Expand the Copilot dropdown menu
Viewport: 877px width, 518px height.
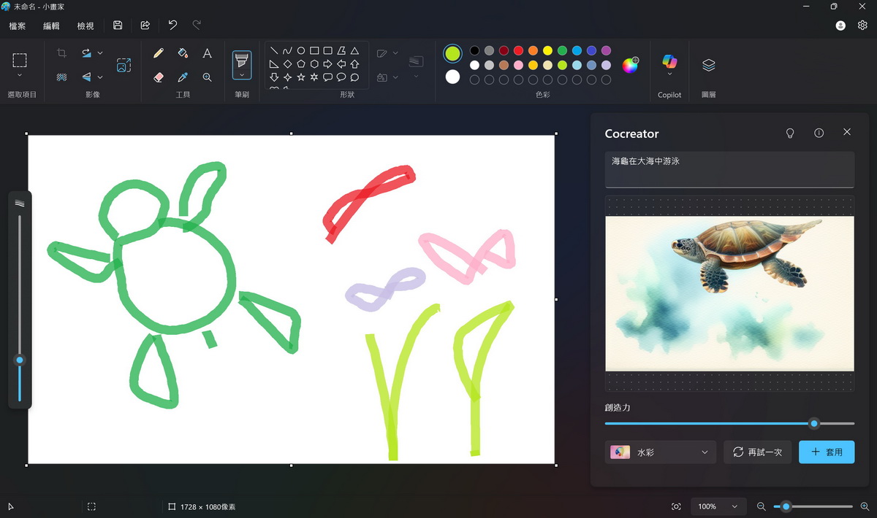click(669, 74)
